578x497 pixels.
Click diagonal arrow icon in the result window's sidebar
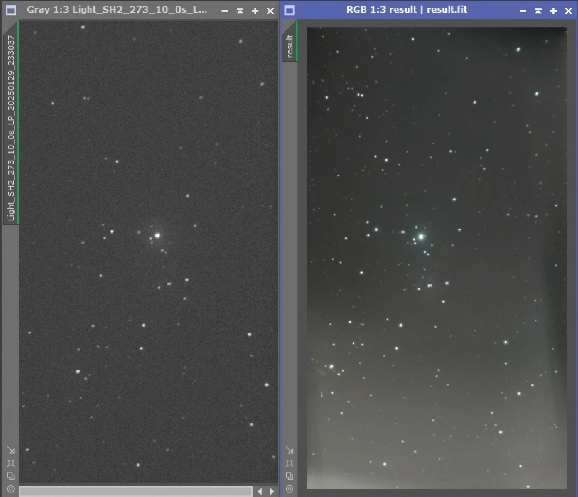pos(290,450)
